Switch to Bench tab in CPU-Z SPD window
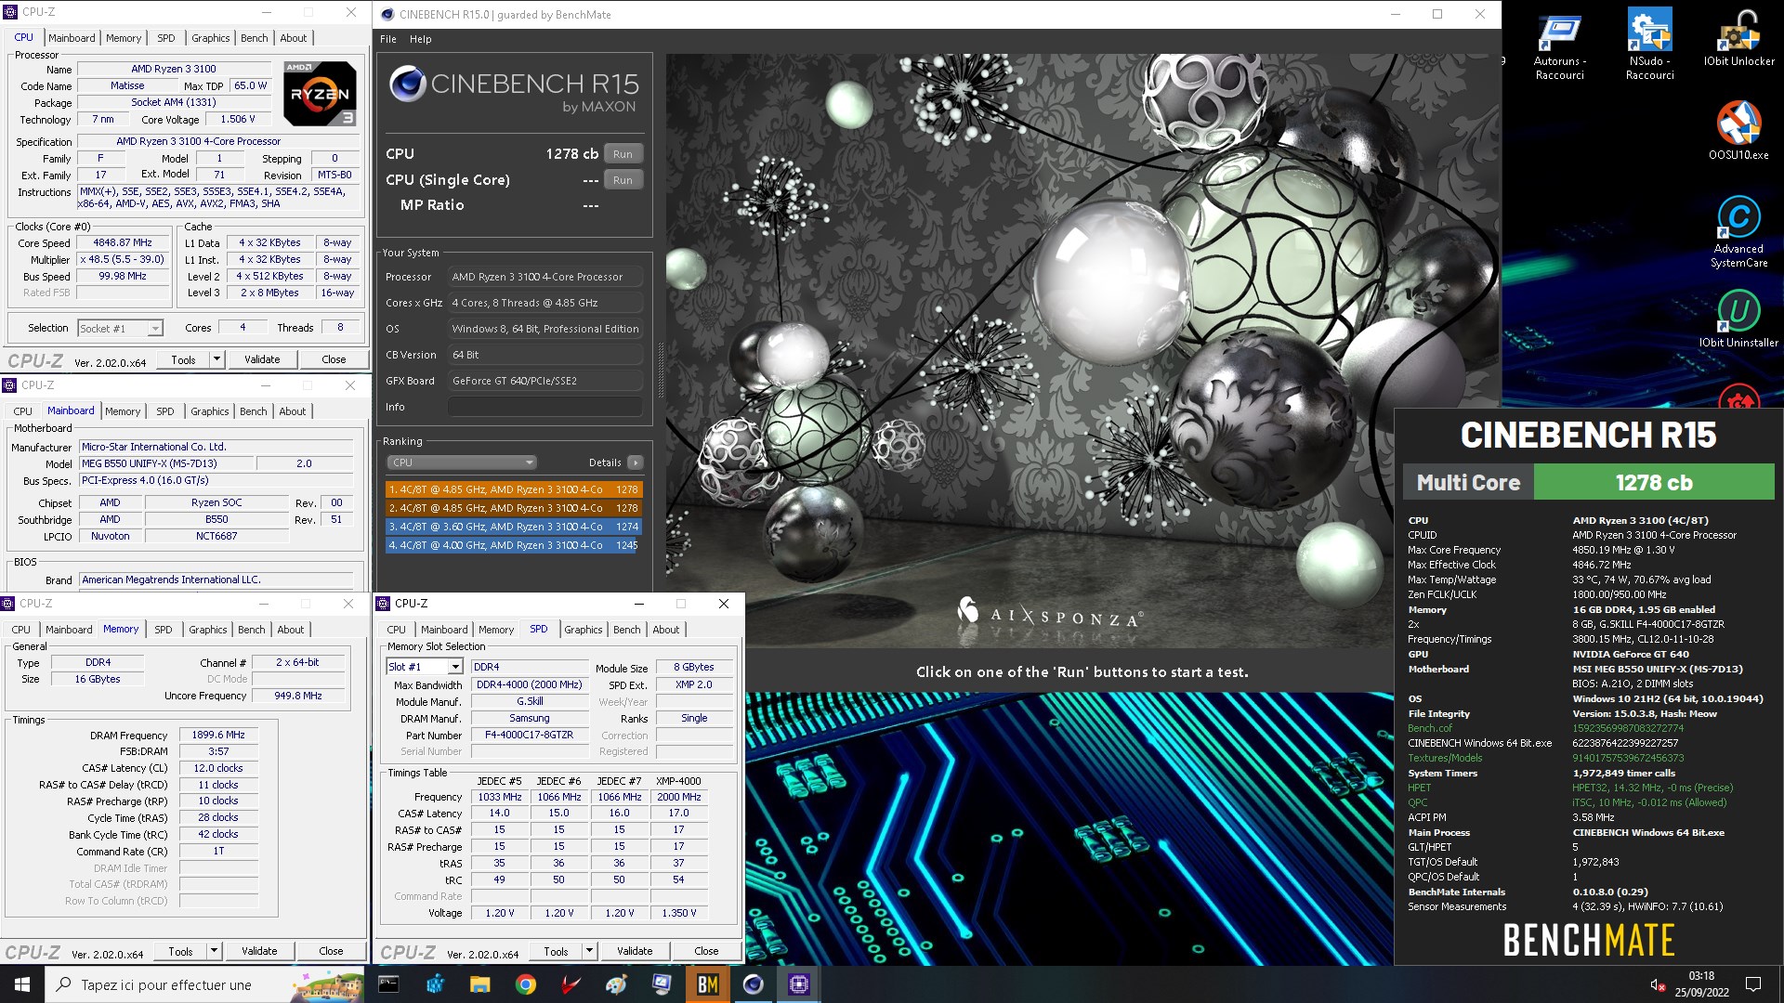 [x=626, y=630]
